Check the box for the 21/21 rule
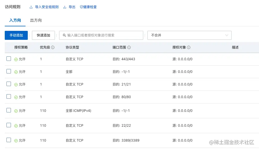The width and height of the screenshot is (259, 150). 9,84
